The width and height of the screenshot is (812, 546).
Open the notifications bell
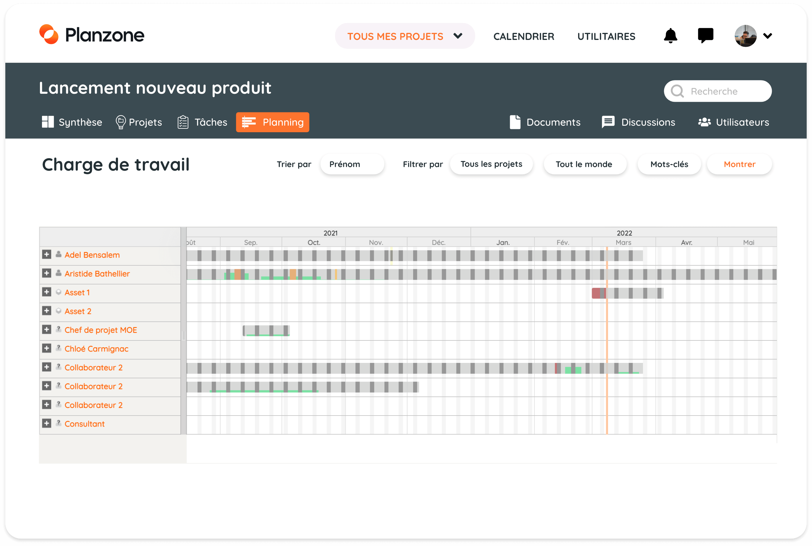pos(670,36)
